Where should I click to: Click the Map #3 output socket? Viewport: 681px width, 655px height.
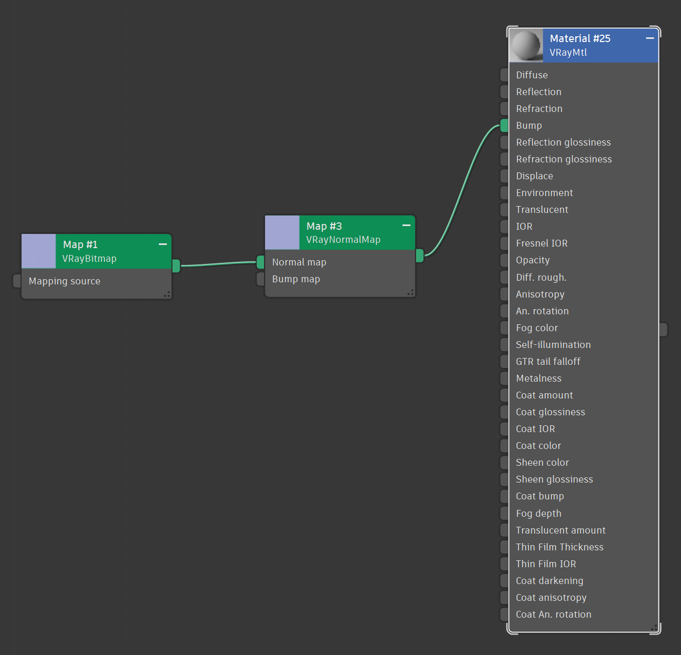coord(420,256)
